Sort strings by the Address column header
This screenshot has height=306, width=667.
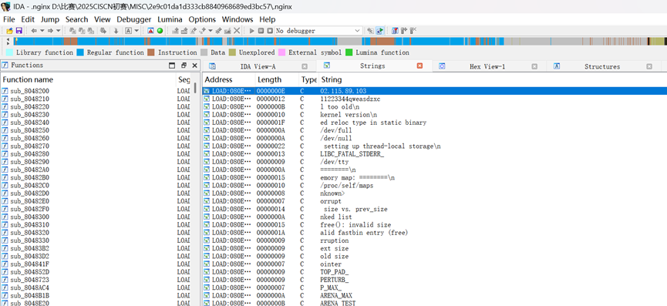coord(229,79)
